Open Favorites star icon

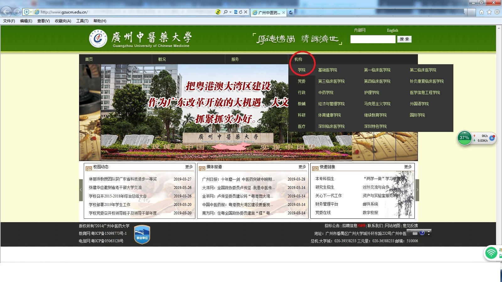click(x=489, y=12)
